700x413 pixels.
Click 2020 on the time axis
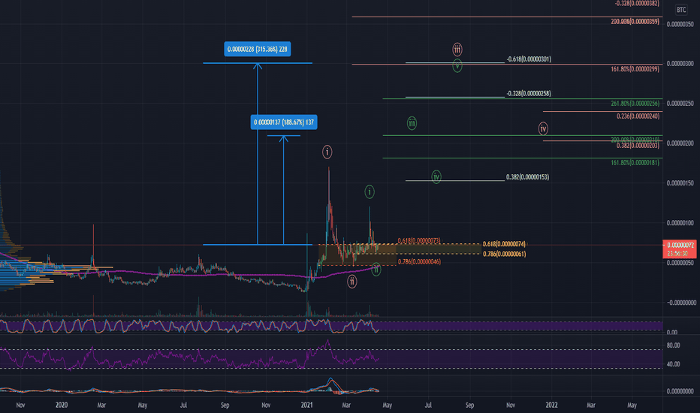pyautogui.click(x=61, y=405)
